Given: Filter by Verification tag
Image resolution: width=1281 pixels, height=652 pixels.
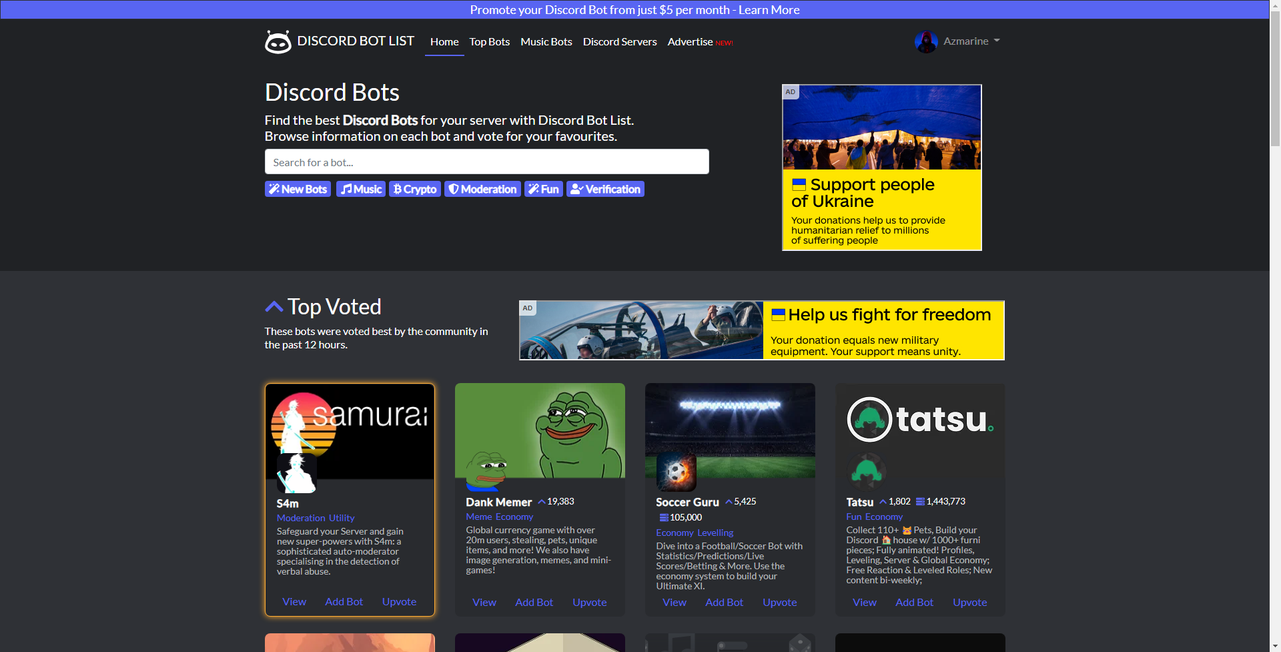Looking at the screenshot, I should pyautogui.click(x=605, y=189).
